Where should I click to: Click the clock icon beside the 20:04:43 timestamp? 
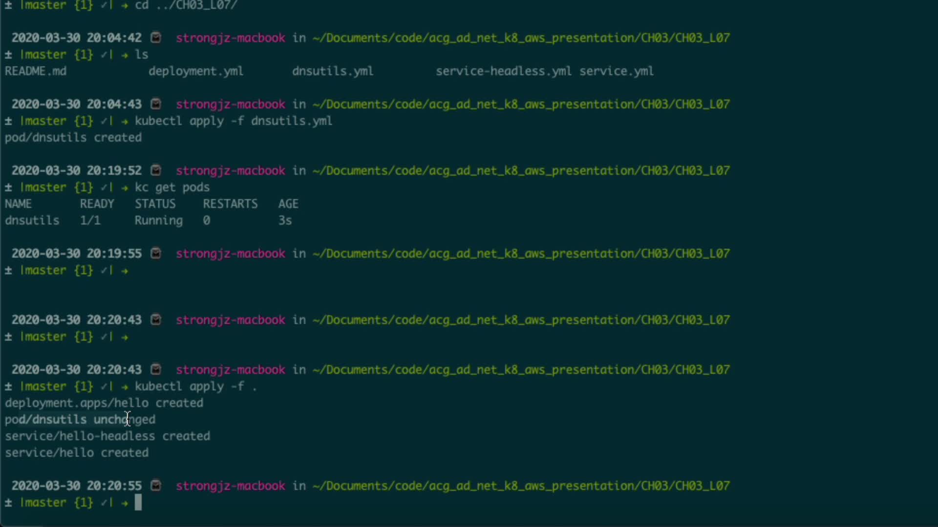click(156, 104)
